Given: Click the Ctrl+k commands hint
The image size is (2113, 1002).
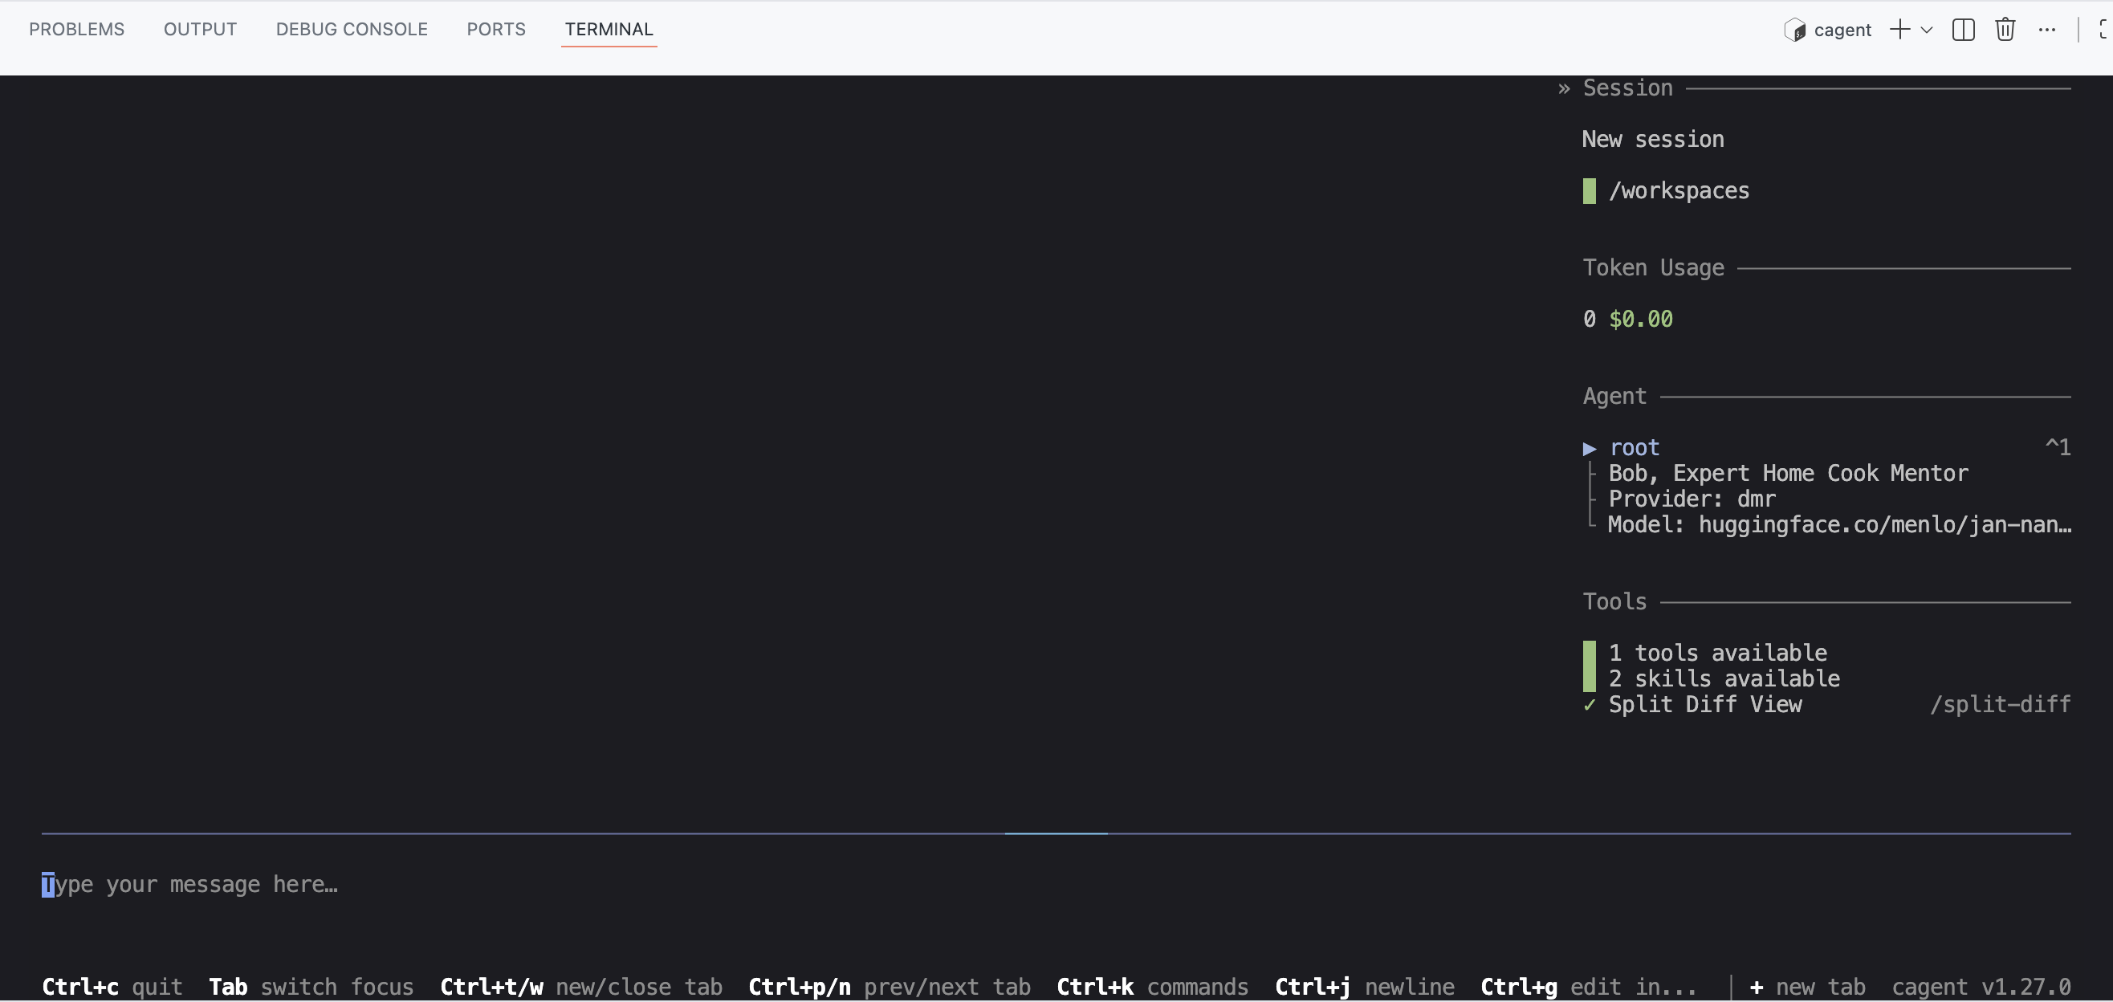Looking at the screenshot, I should pos(1152,987).
